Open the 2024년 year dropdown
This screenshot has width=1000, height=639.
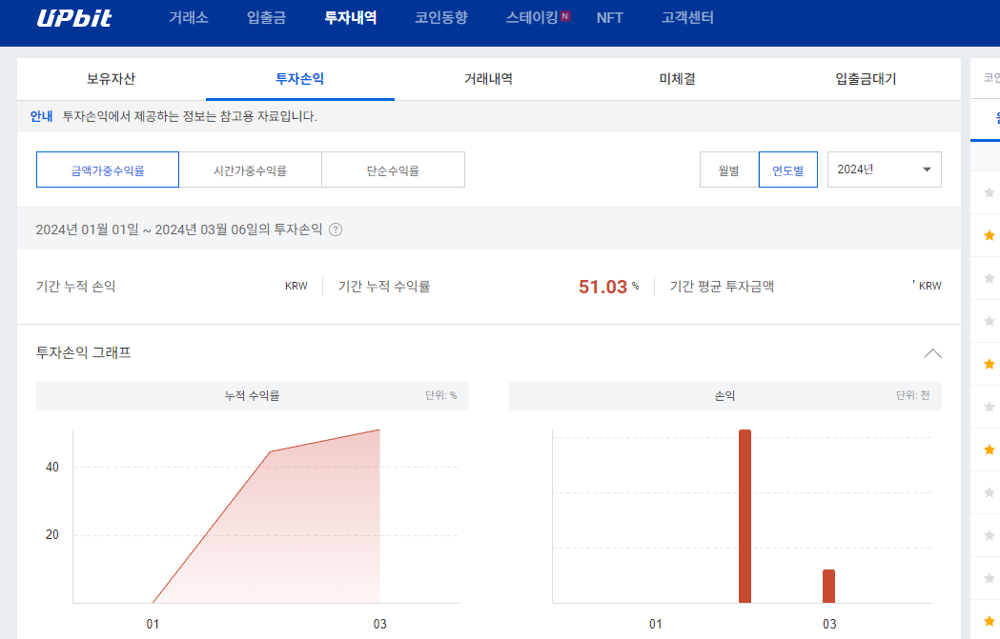coord(884,170)
